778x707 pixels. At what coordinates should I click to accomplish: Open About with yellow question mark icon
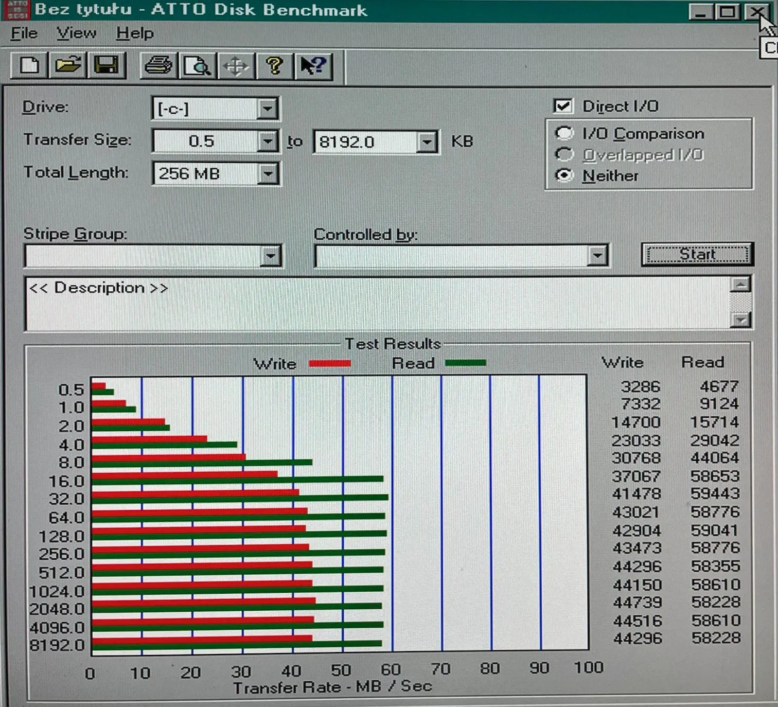275,66
